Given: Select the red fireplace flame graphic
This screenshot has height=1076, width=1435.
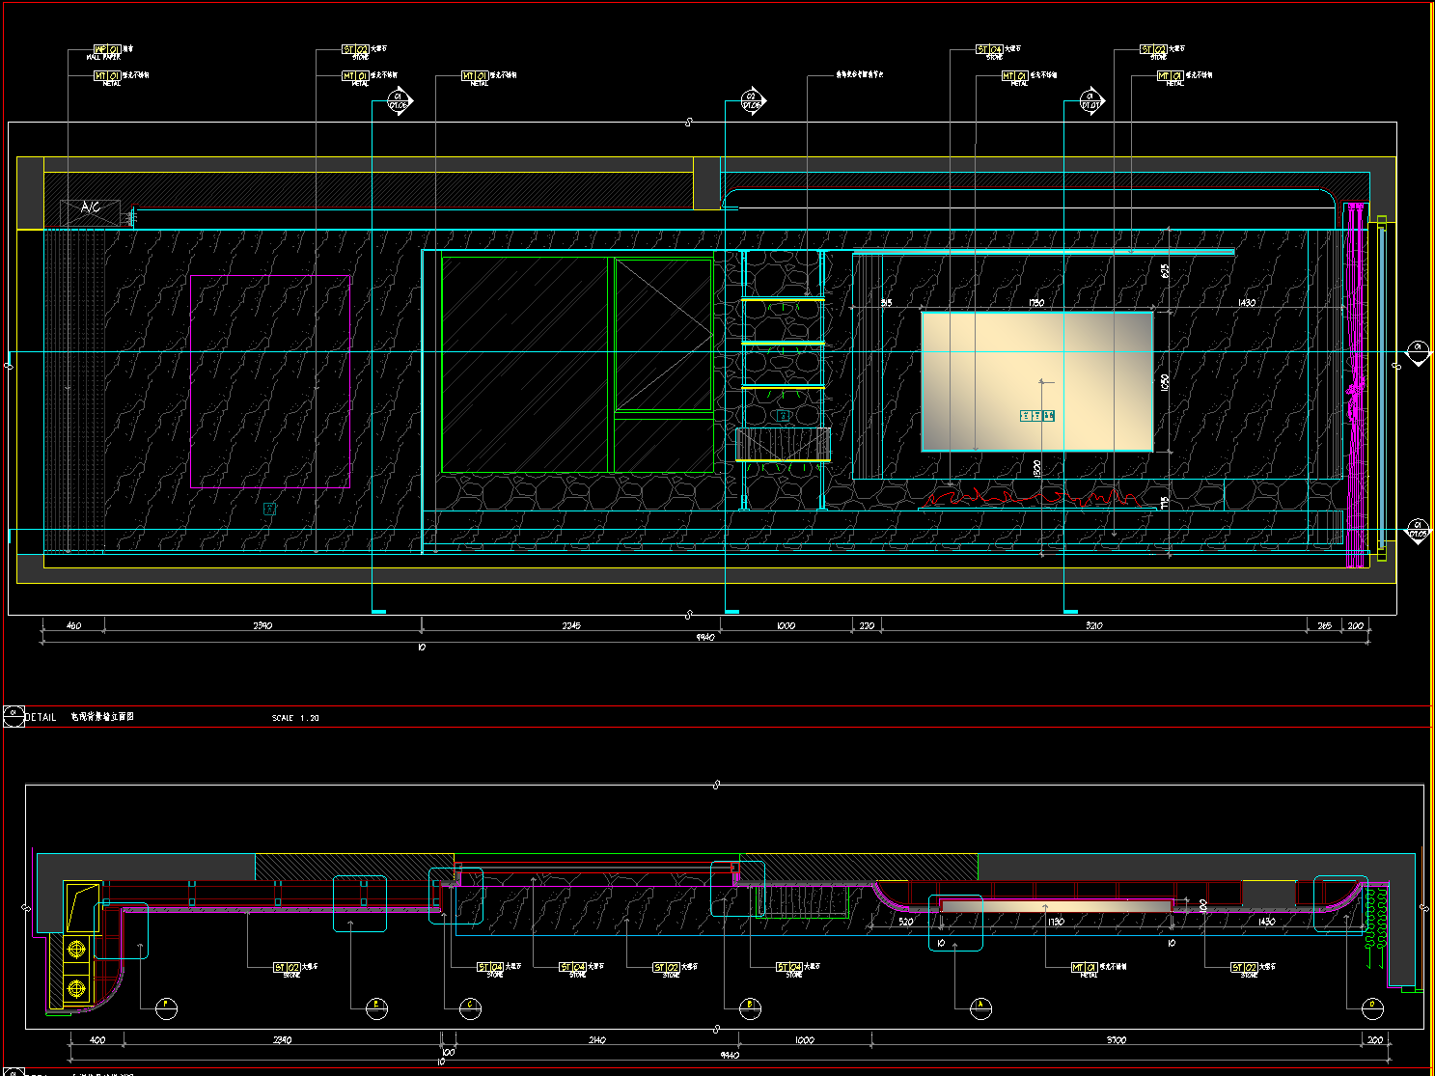Looking at the screenshot, I should [1033, 496].
